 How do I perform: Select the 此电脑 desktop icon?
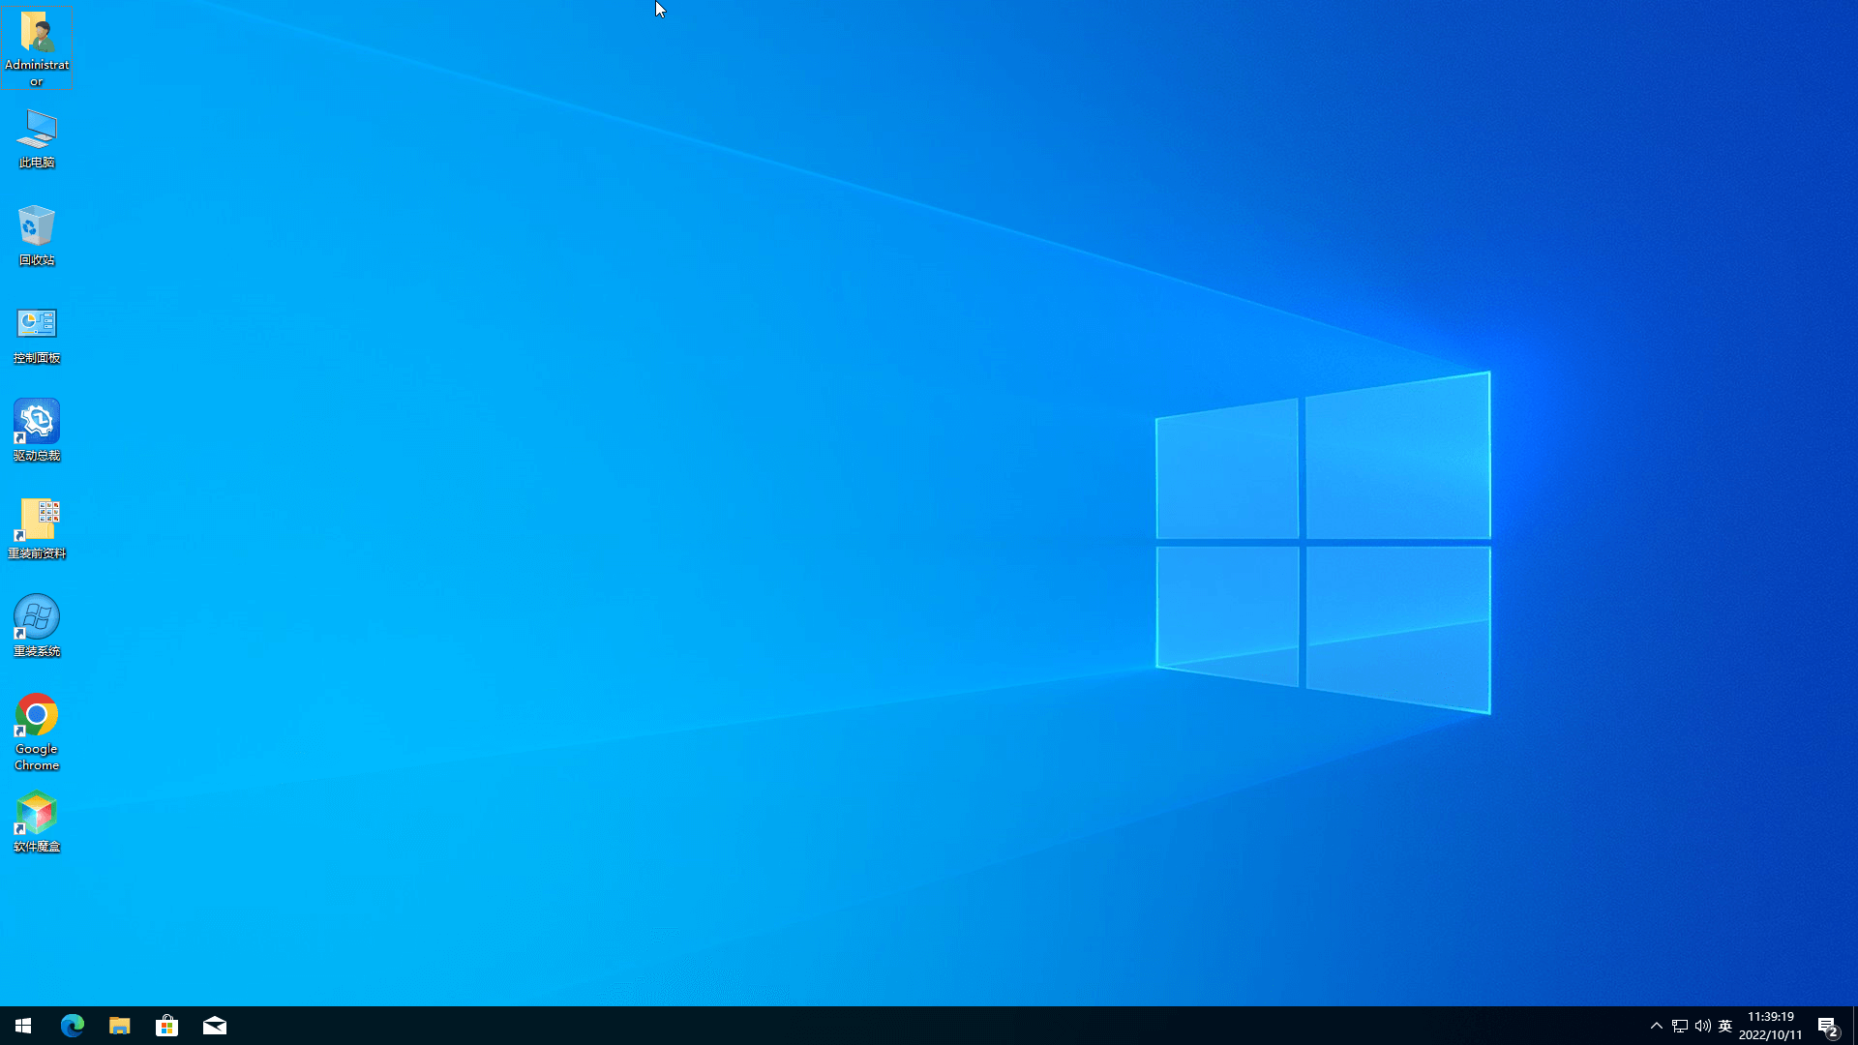[x=37, y=131]
